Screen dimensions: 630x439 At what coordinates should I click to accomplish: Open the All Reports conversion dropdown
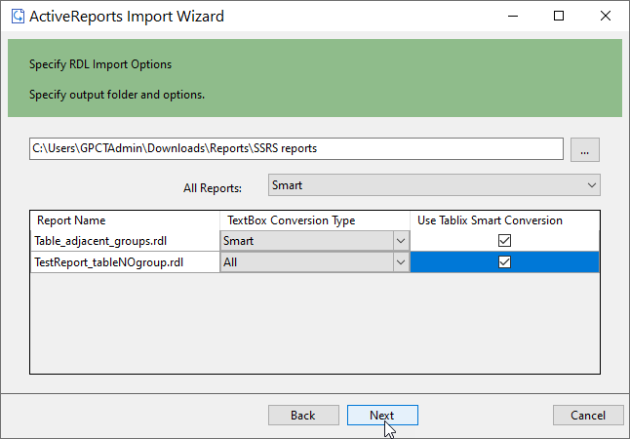point(434,185)
